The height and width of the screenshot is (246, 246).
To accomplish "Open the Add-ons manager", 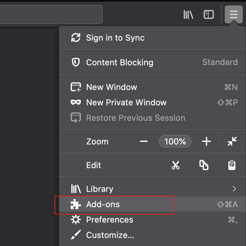I will pos(103,204).
